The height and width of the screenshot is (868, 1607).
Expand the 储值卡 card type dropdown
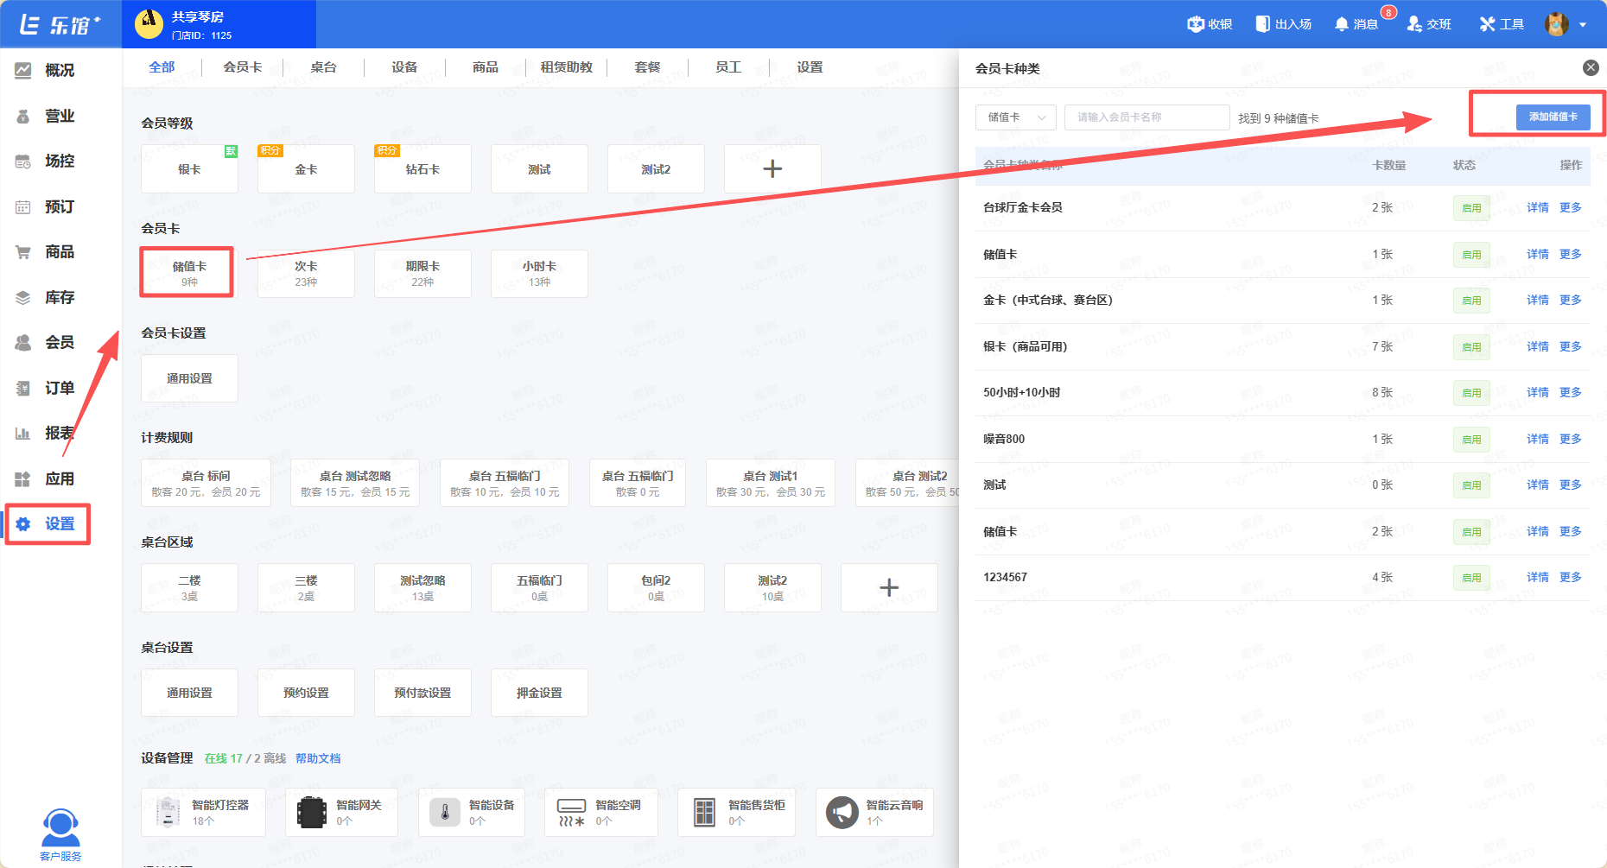1015,117
